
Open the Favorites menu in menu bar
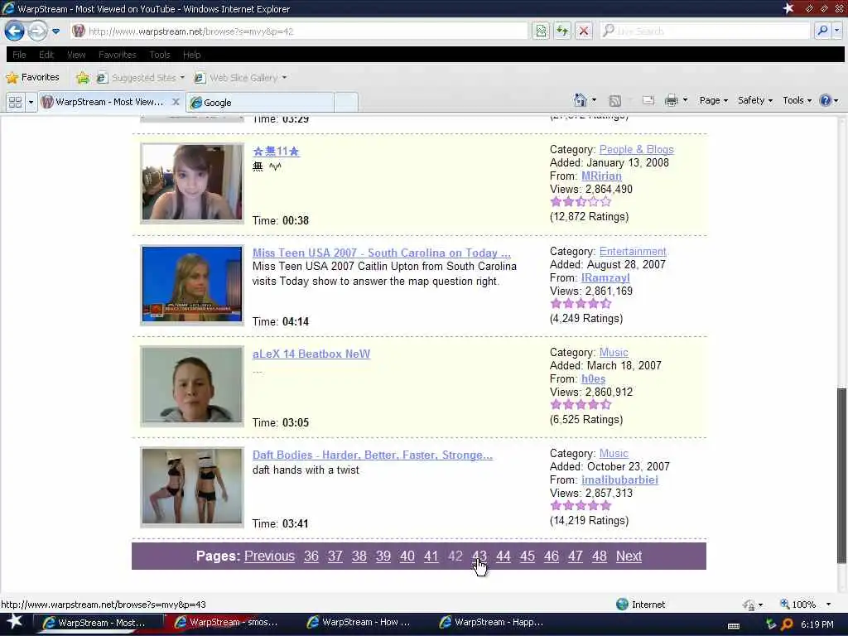pos(118,55)
